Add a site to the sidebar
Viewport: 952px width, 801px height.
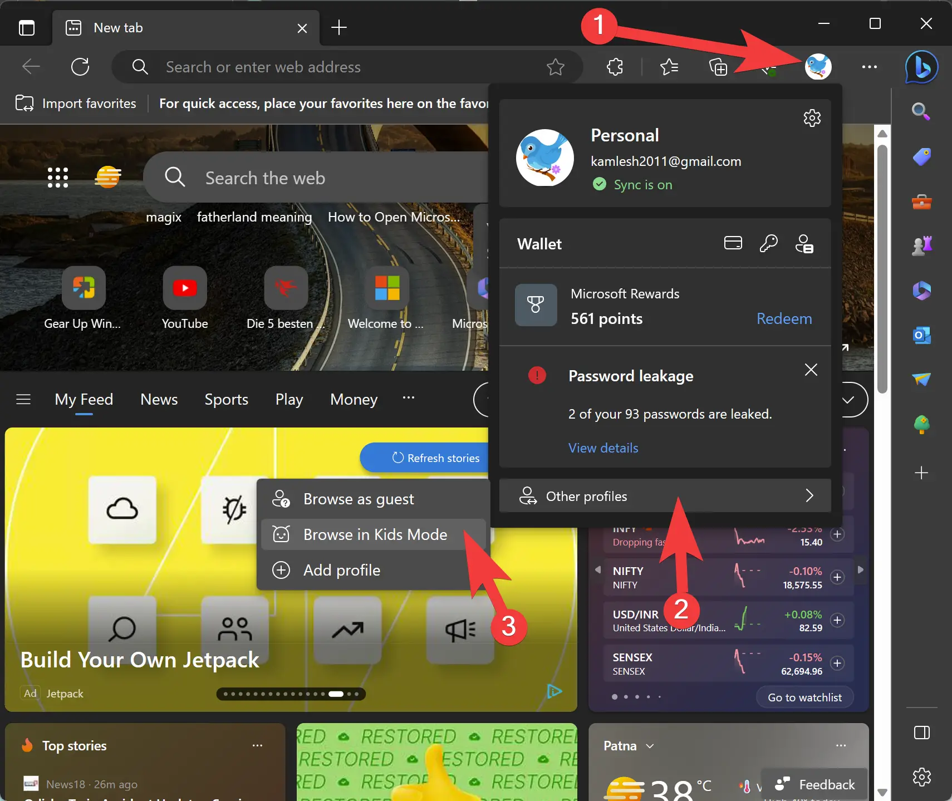[921, 473]
